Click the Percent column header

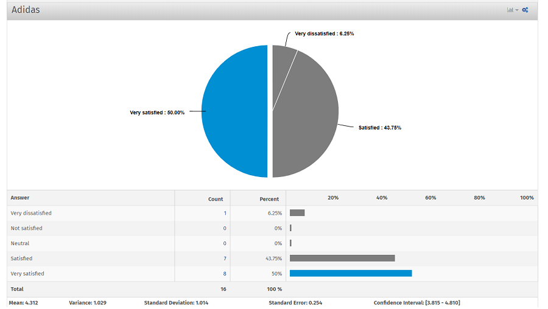(269, 199)
